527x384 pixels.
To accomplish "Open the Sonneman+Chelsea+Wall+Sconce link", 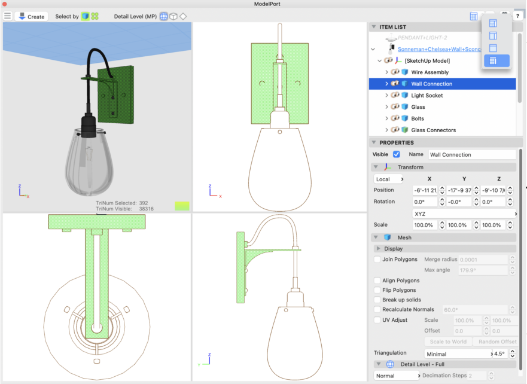I will click(x=440, y=49).
